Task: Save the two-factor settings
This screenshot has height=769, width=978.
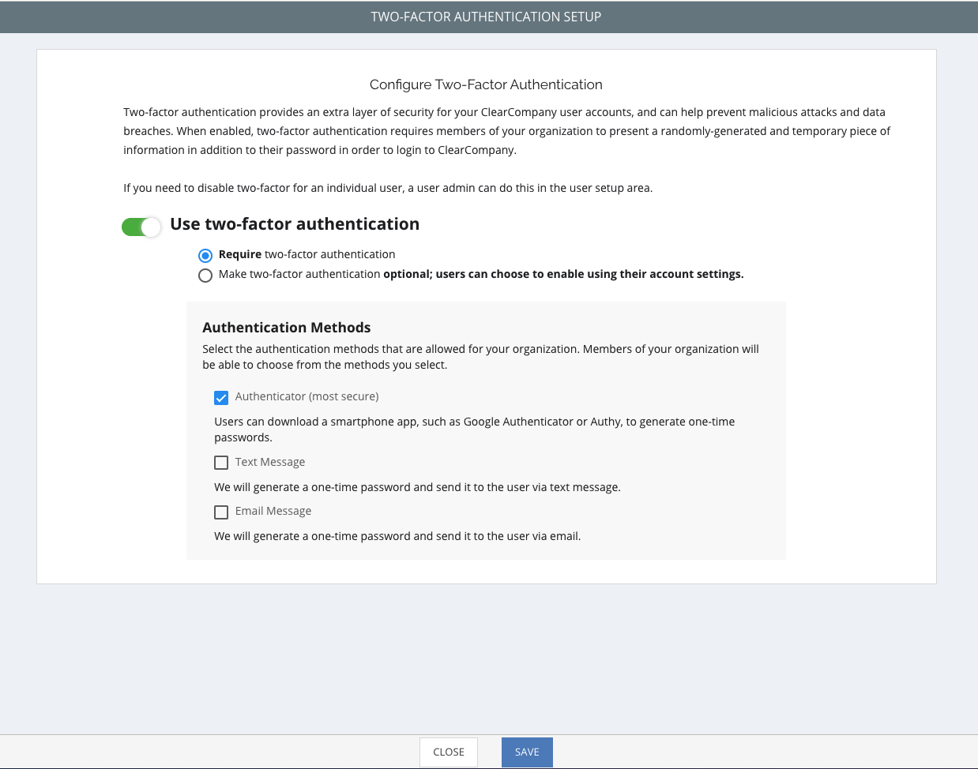Action: [527, 752]
